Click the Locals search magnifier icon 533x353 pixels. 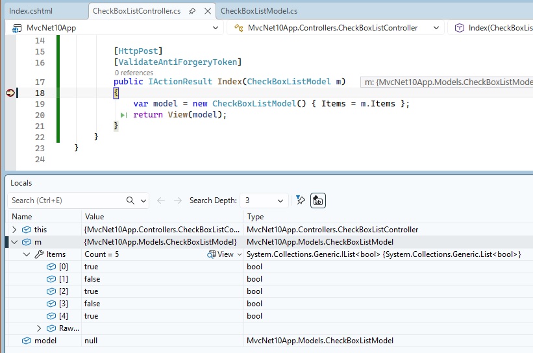pyautogui.click(x=130, y=201)
